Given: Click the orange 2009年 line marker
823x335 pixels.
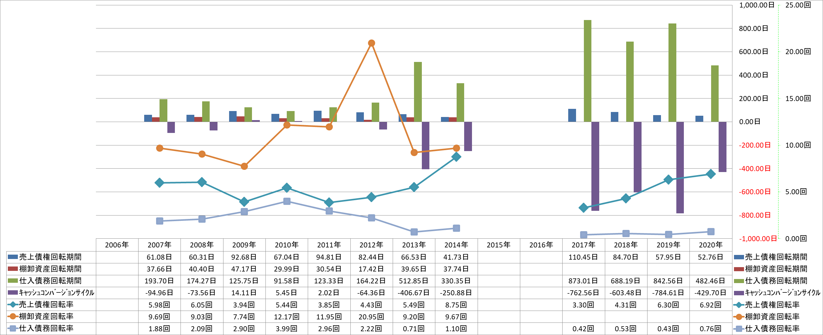Looking at the screenshot, I should click(244, 166).
